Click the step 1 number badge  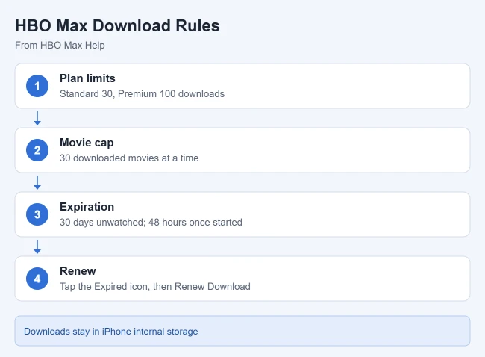[37, 86]
